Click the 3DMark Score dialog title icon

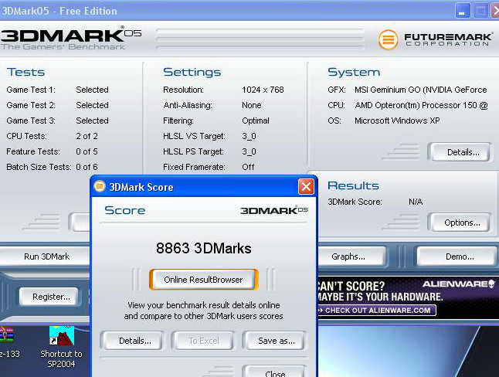tap(100, 186)
